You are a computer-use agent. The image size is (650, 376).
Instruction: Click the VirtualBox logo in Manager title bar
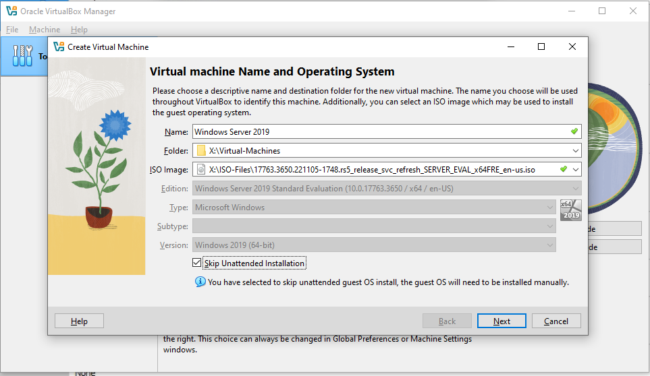click(11, 11)
